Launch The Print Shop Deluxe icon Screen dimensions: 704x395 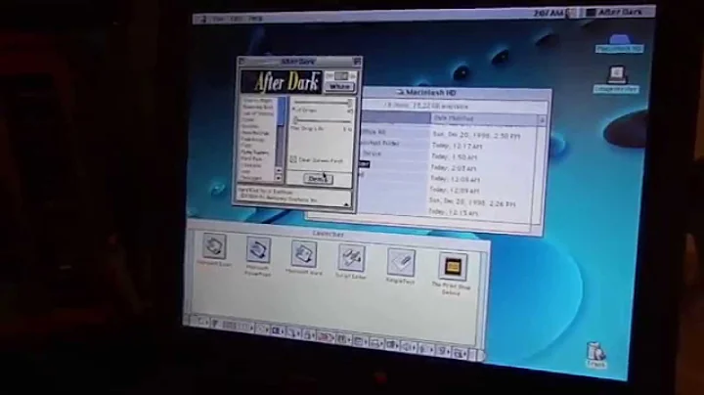click(452, 267)
